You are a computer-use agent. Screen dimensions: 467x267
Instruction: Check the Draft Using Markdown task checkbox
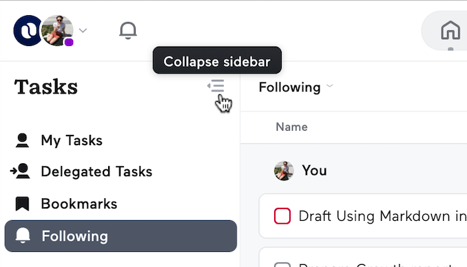point(282,216)
